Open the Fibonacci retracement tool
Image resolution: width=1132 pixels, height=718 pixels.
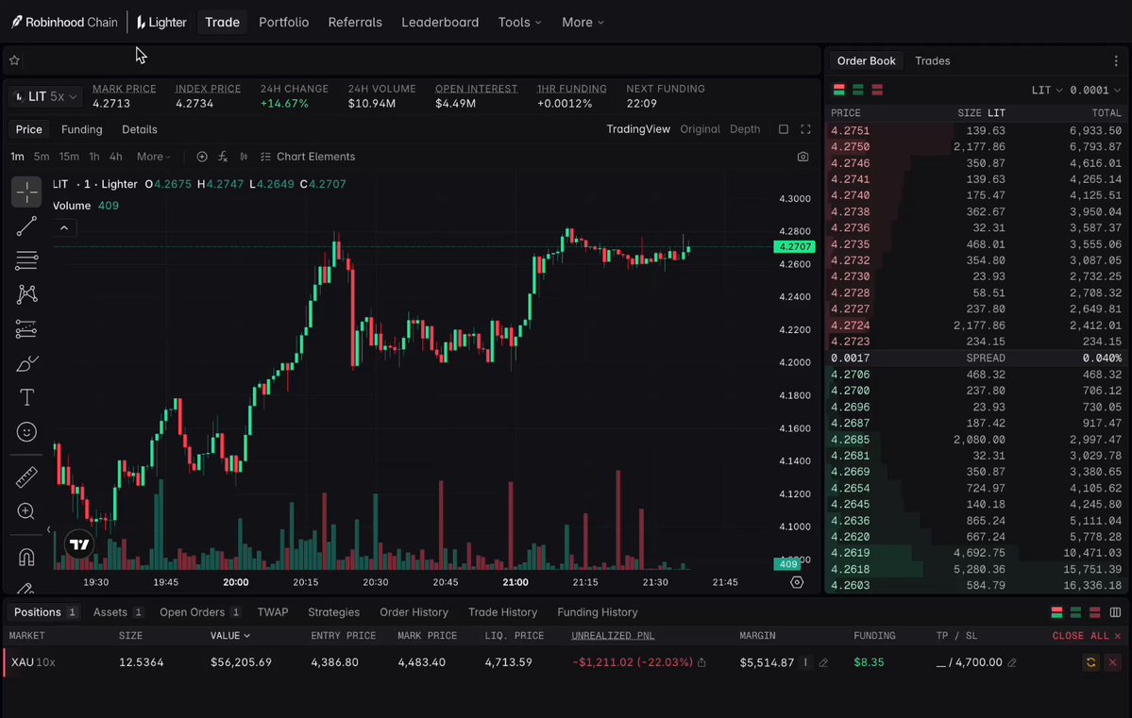[26, 260]
